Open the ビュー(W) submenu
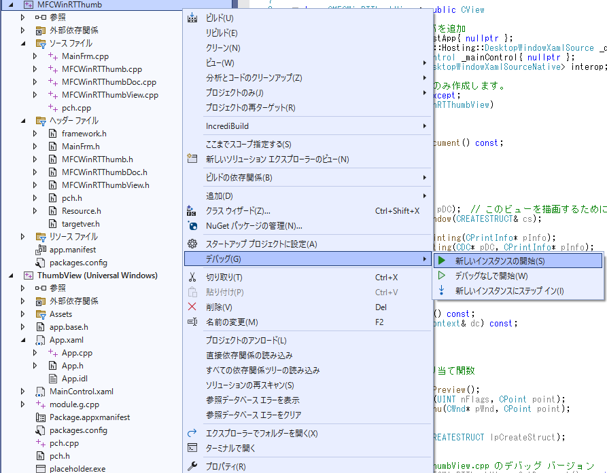607x473 pixels. [x=308, y=62]
